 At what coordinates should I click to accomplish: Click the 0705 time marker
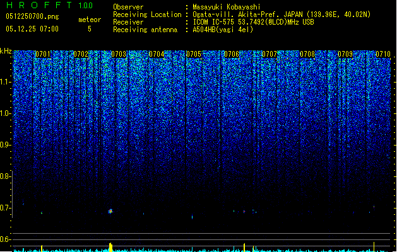click(194, 54)
